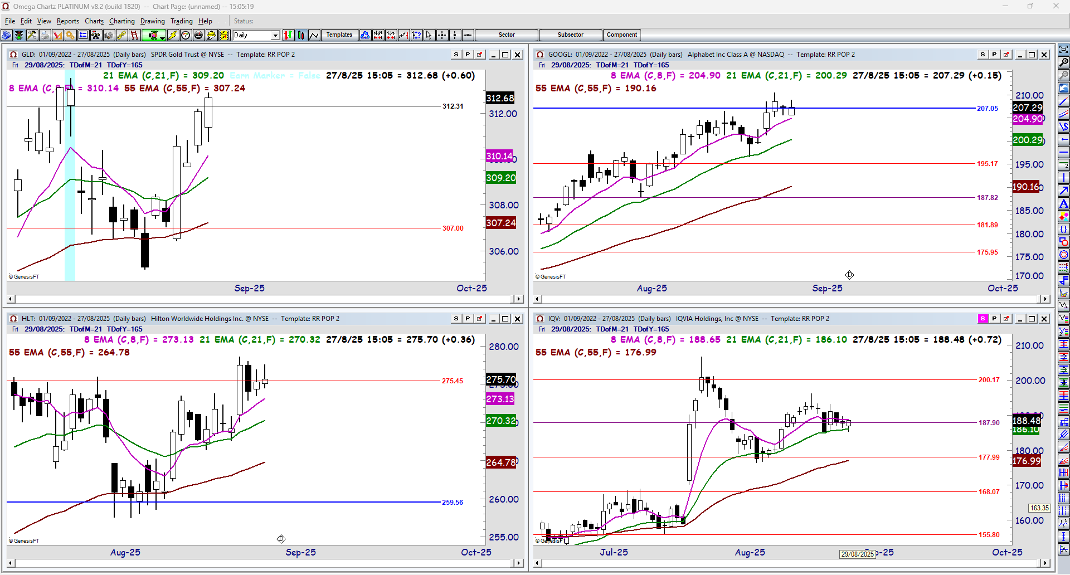Switch to the candlestick chart style
The image size is (1070, 575).
pyautogui.click(x=301, y=35)
